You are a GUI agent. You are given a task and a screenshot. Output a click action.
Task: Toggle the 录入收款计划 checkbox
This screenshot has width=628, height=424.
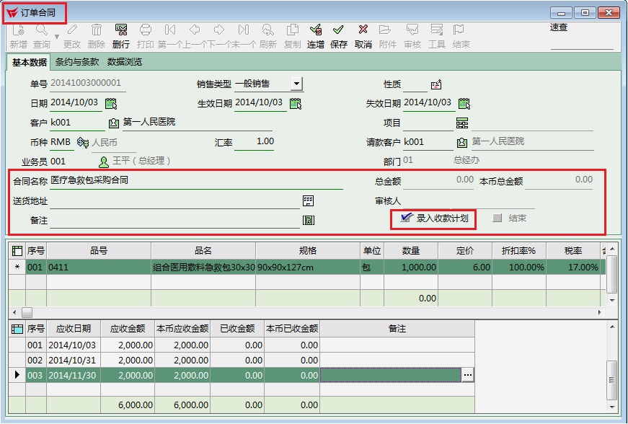(x=407, y=218)
